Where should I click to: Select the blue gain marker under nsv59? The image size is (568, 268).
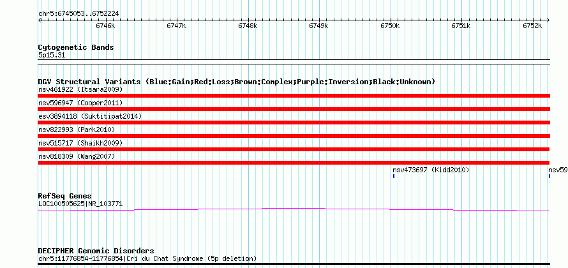(549, 176)
